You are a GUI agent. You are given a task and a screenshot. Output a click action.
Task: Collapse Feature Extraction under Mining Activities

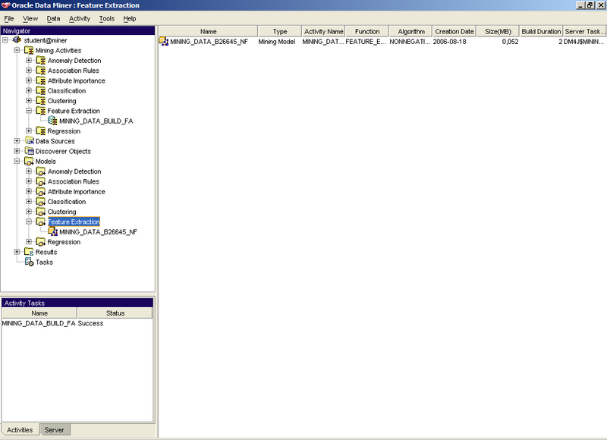pyautogui.click(x=29, y=110)
